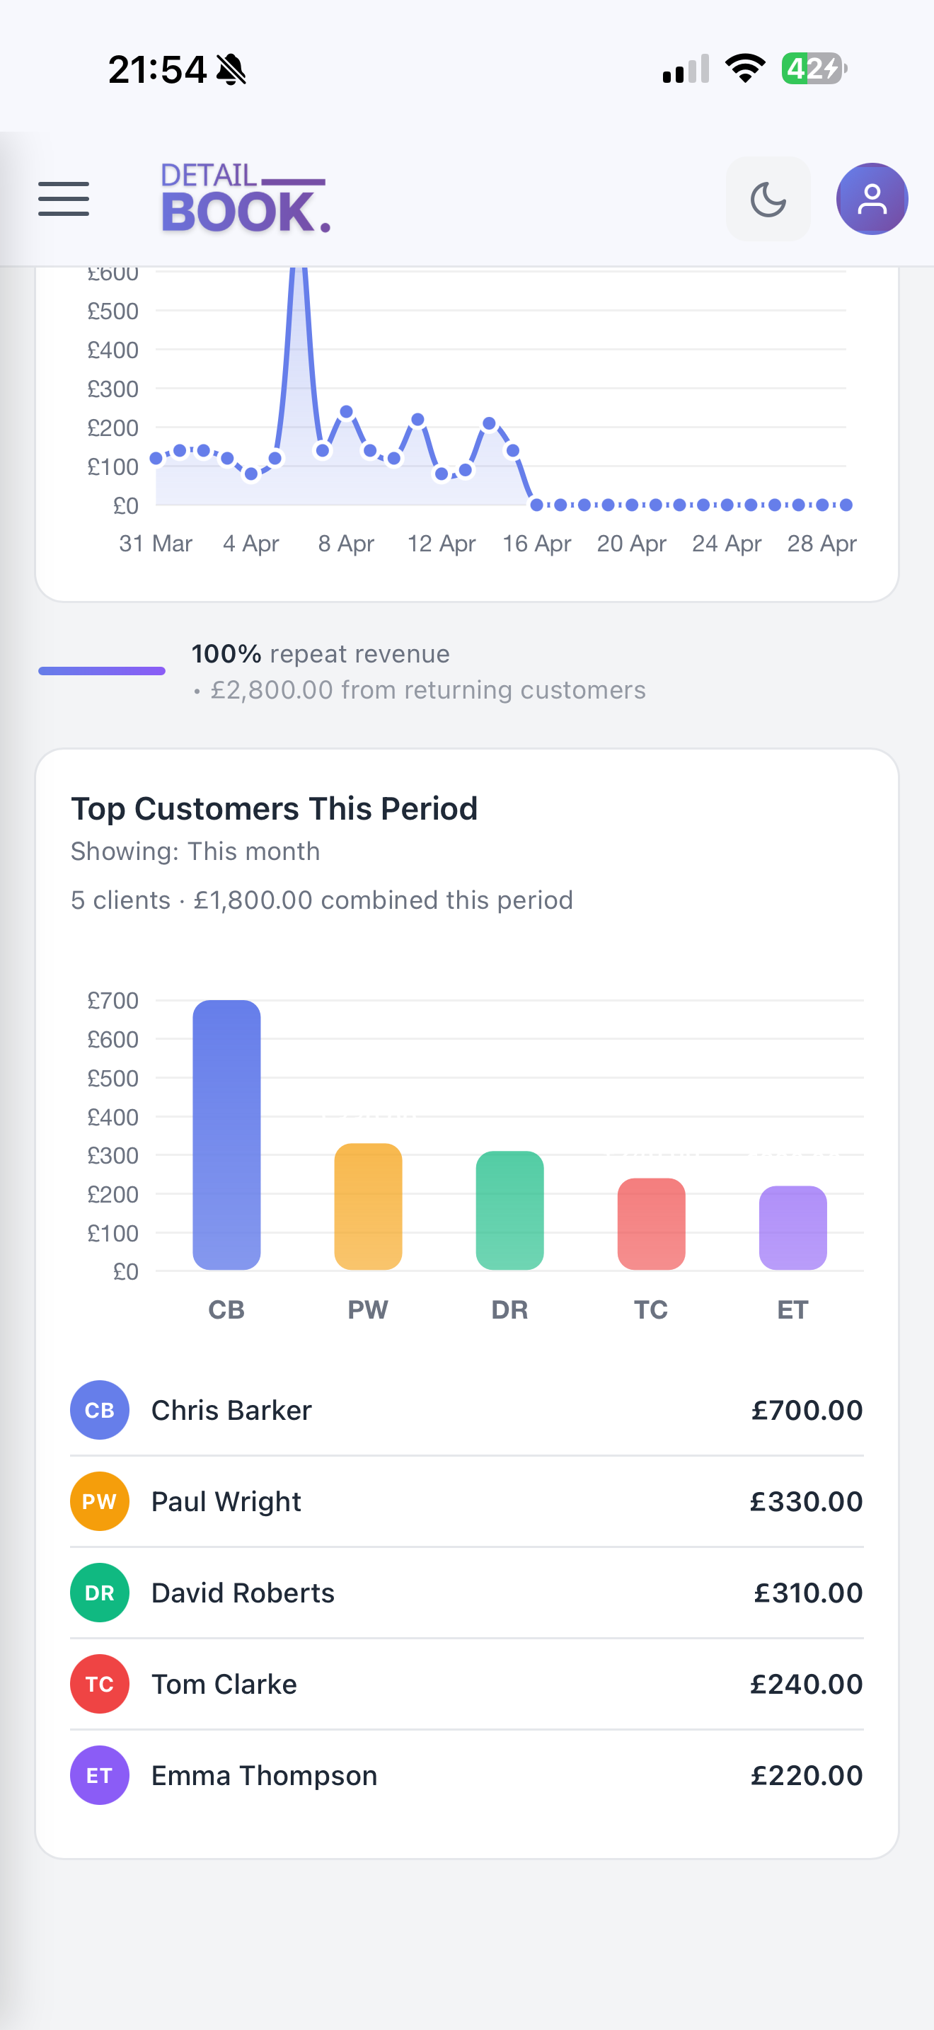
Task: Click the DetailBook logo
Action: 244,199
